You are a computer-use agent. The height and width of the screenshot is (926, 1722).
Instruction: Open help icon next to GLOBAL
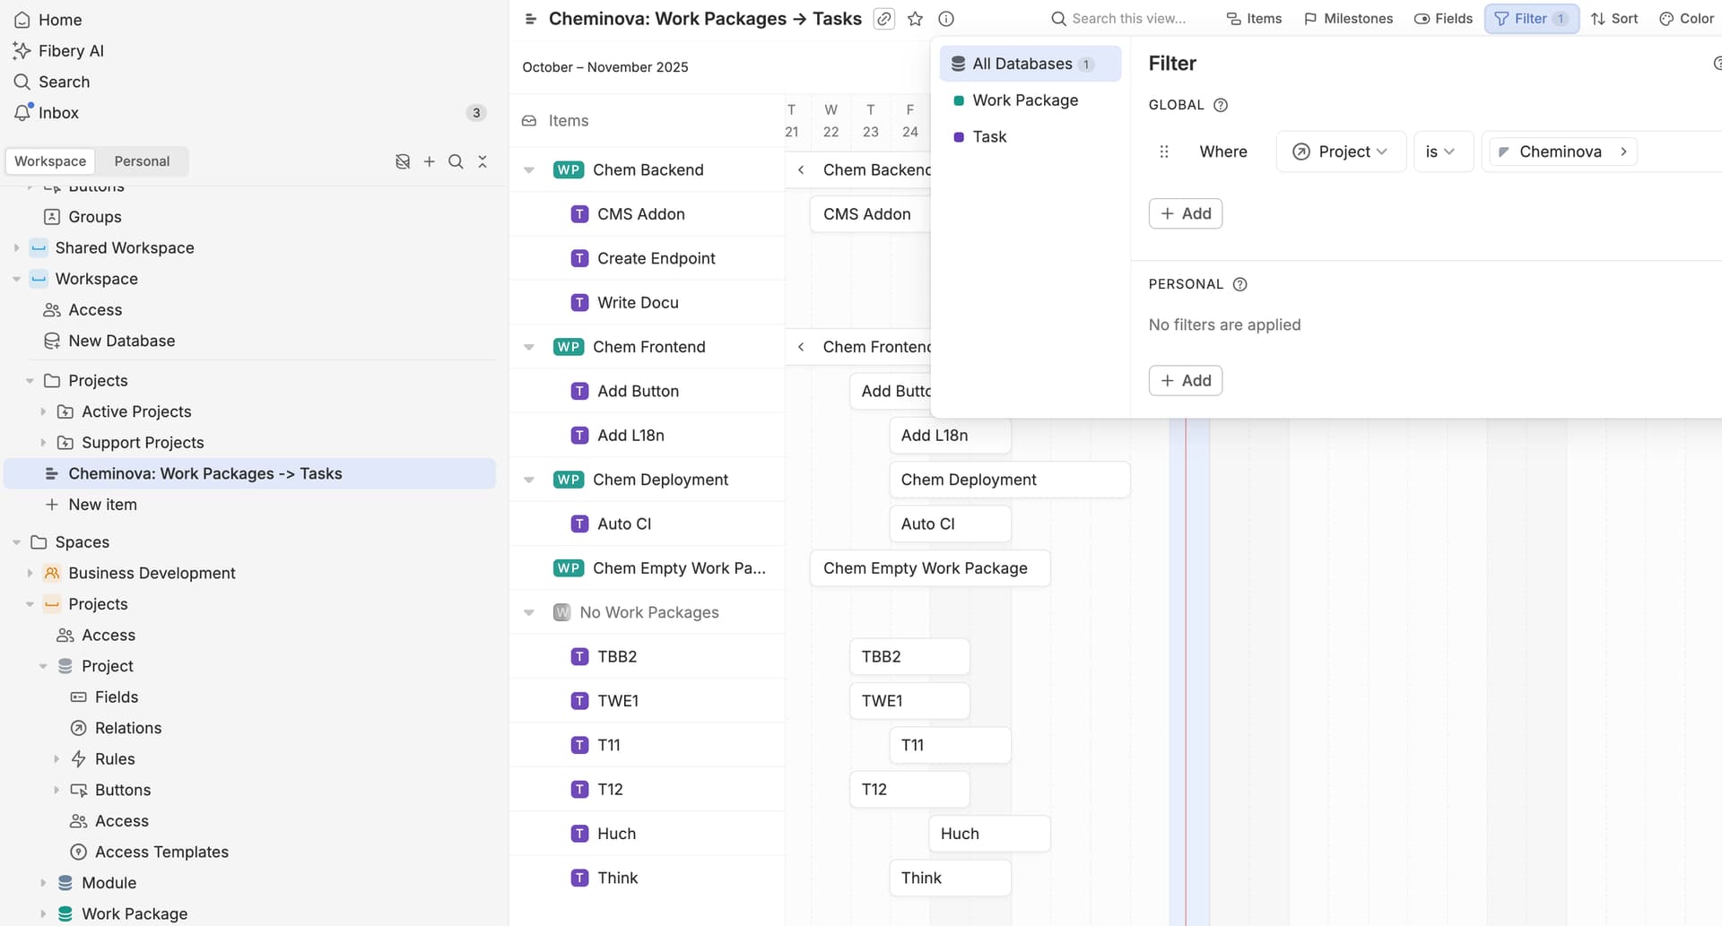pyautogui.click(x=1221, y=105)
